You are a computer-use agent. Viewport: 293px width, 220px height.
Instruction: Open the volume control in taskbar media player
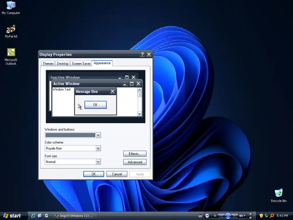coord(242,216)
